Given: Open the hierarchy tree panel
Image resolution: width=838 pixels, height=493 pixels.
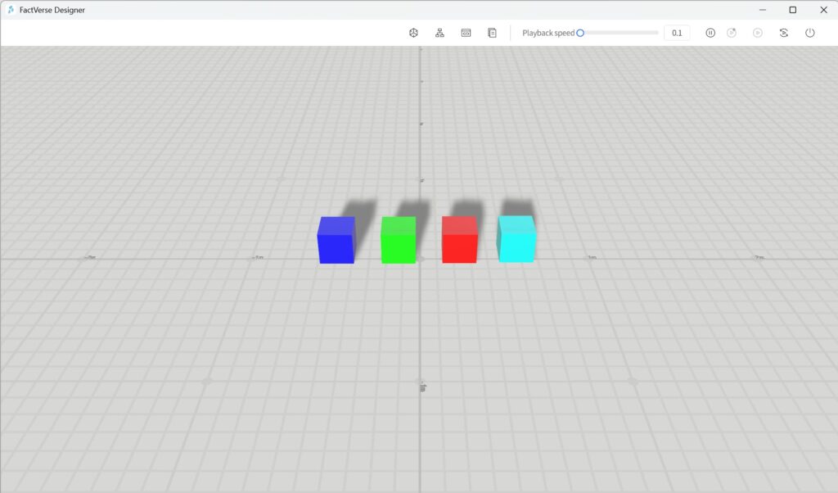Looking at the screenshot, I should click(439, 33).
